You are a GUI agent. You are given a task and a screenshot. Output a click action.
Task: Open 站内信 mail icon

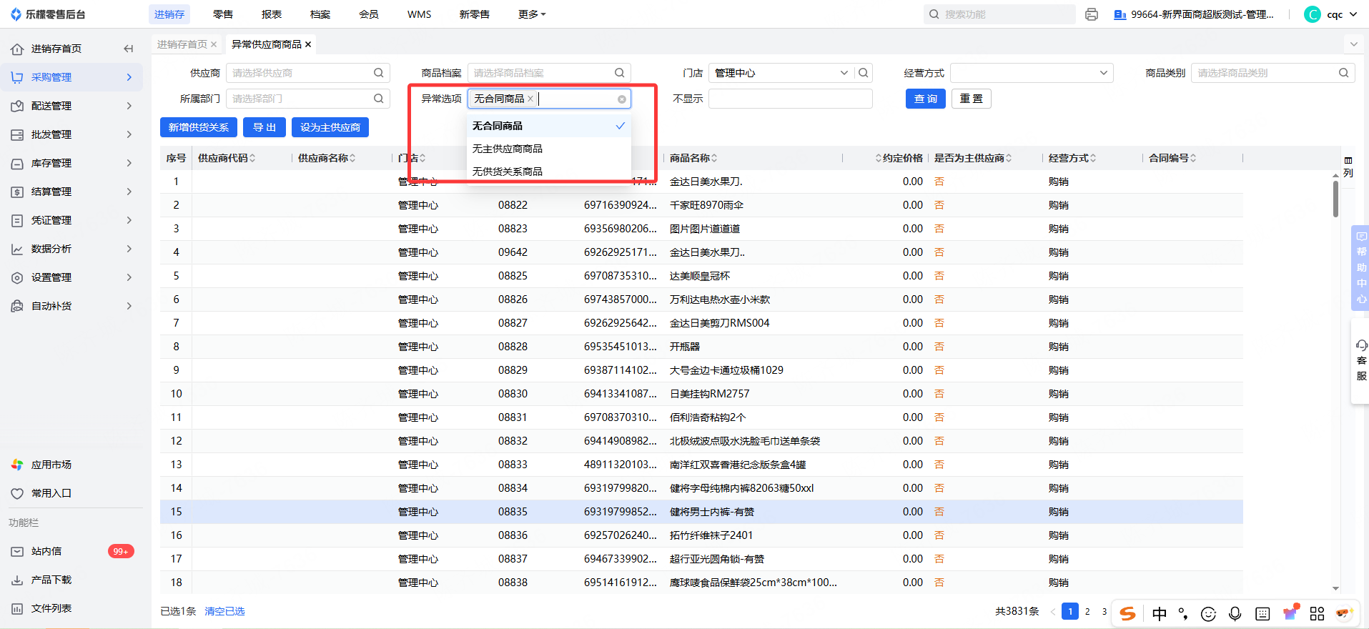pyautogui.click(x=17, y=551)
